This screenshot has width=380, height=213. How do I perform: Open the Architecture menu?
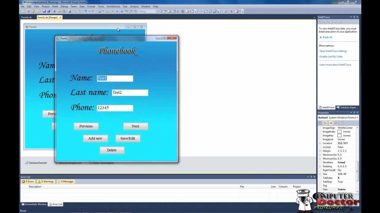(113, 6)
